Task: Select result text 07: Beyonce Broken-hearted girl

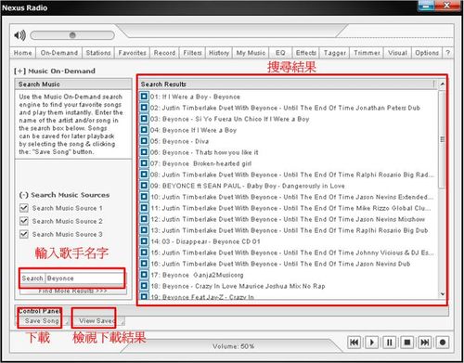Action: click(200, 163)
